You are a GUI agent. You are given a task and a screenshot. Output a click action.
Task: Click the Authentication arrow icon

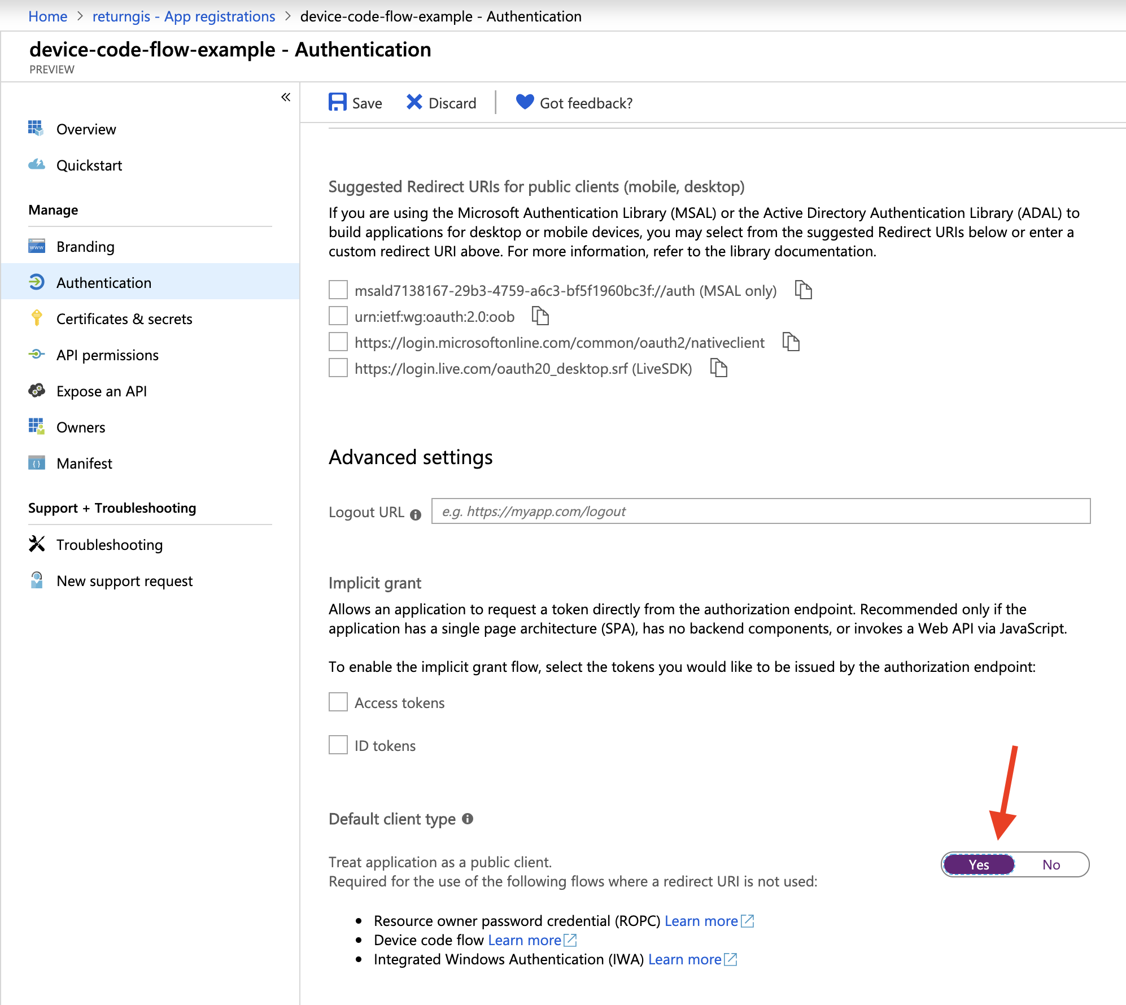pos(36,282)
